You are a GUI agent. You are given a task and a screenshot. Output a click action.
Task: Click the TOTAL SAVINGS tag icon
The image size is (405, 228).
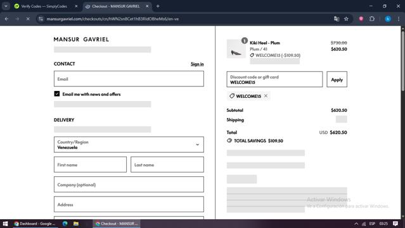point(229,140)
